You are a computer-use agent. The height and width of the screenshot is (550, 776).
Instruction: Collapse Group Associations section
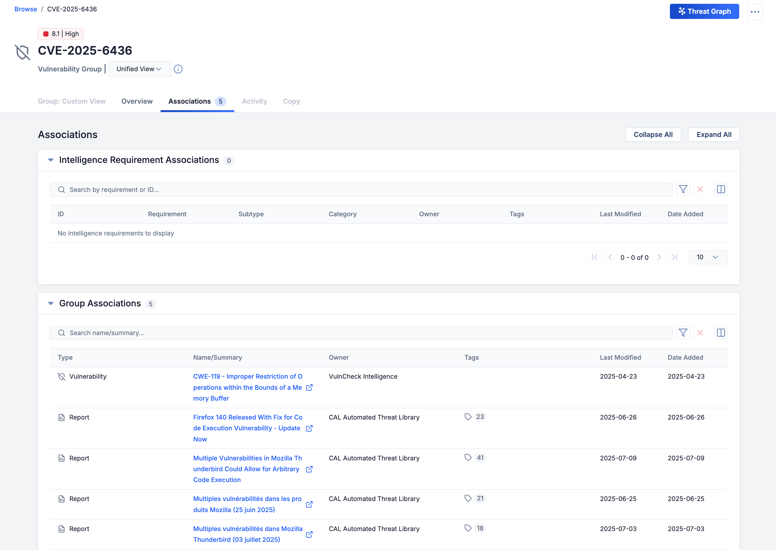point(51,303)
